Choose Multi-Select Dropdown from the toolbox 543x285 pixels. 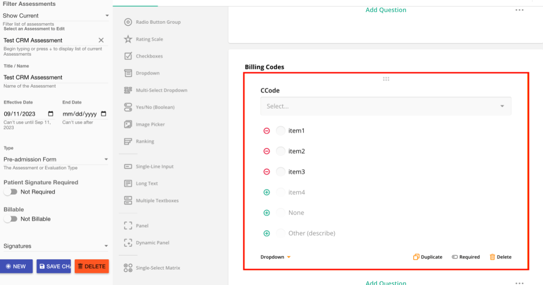[x=128, y=90]
